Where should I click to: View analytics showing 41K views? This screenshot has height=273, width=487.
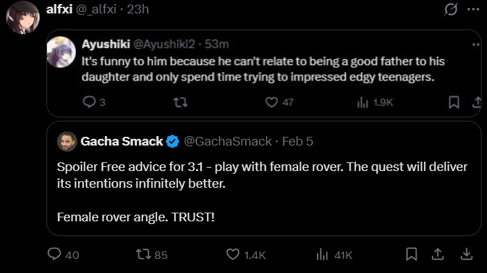322,255
